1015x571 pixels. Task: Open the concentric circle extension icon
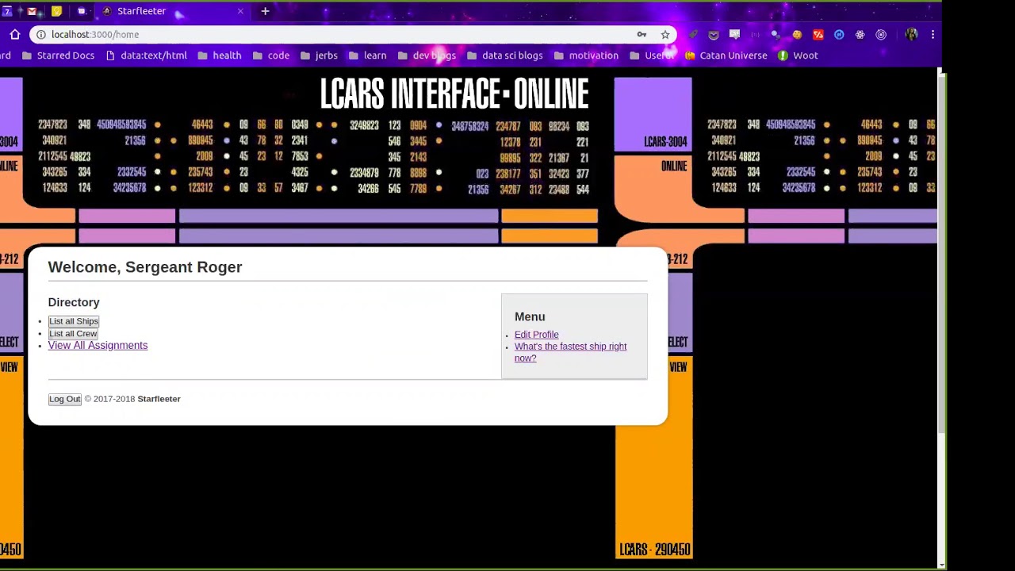click(x=881, y=34)
